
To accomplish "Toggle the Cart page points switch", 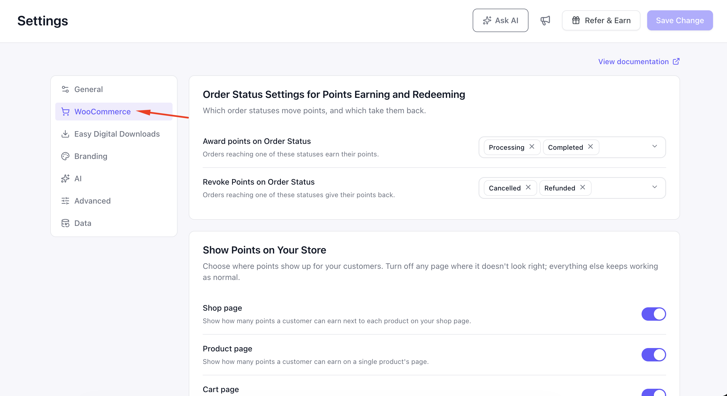I will point(654,393).
